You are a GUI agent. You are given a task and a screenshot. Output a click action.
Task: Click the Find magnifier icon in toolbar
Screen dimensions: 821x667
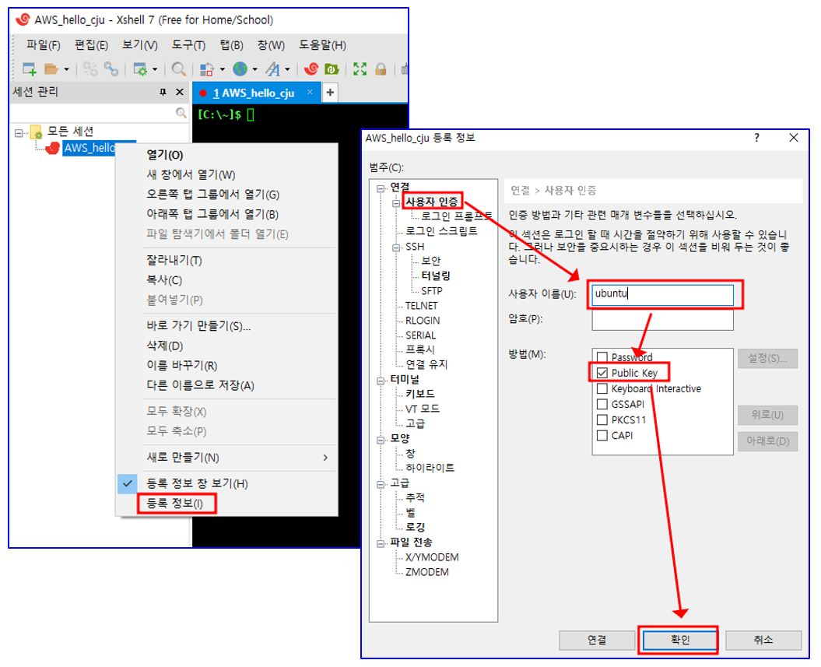pyautogui.click(x=178, y=68)
